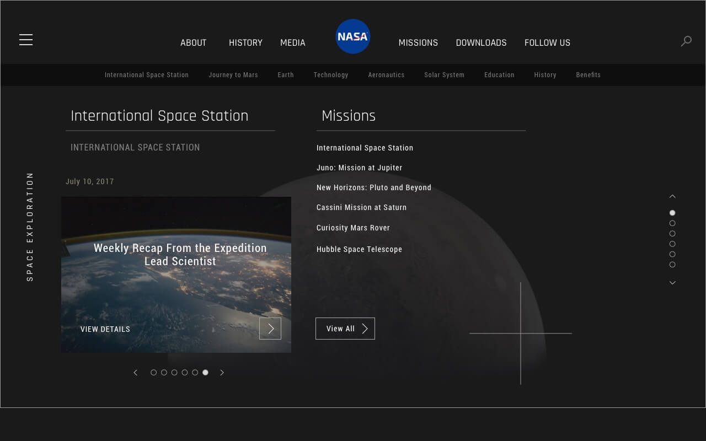
Task: Select first vertical page dot
Action: tap(672, 213)
